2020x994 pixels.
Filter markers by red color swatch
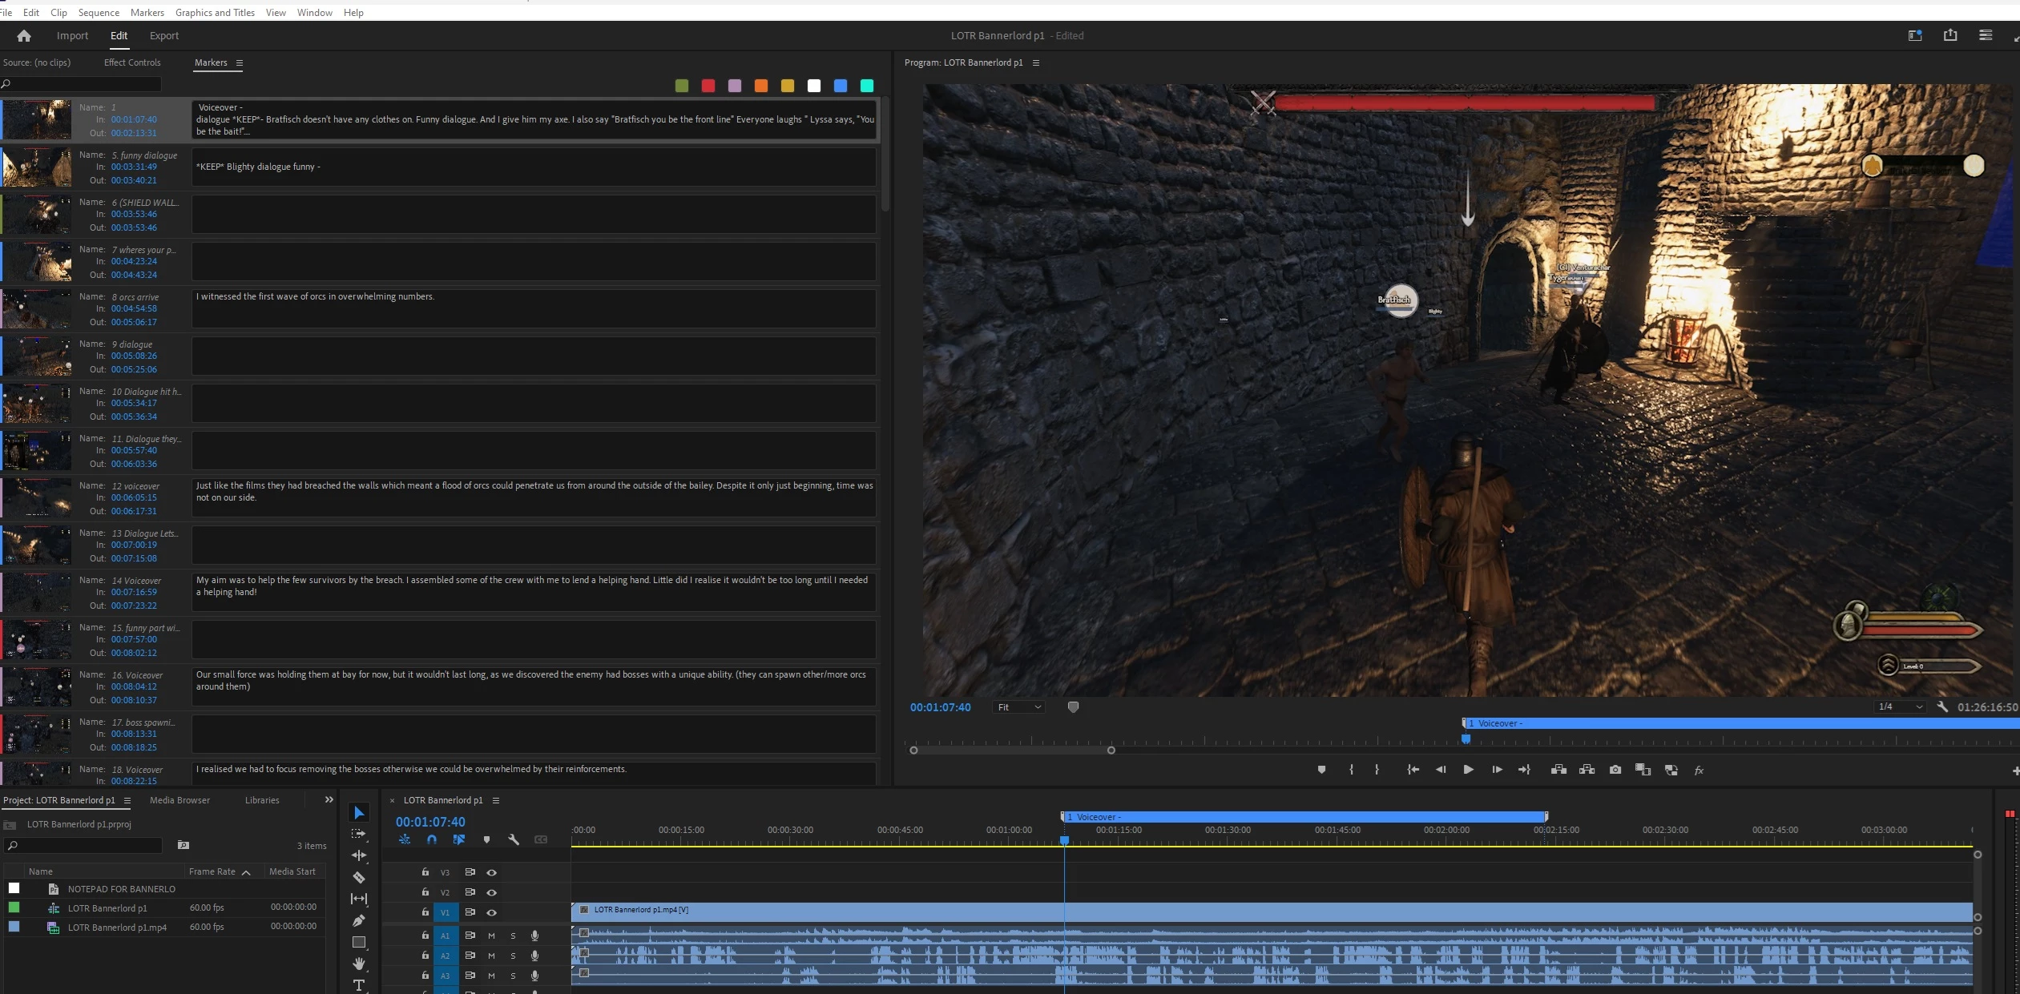coord(708,86)
